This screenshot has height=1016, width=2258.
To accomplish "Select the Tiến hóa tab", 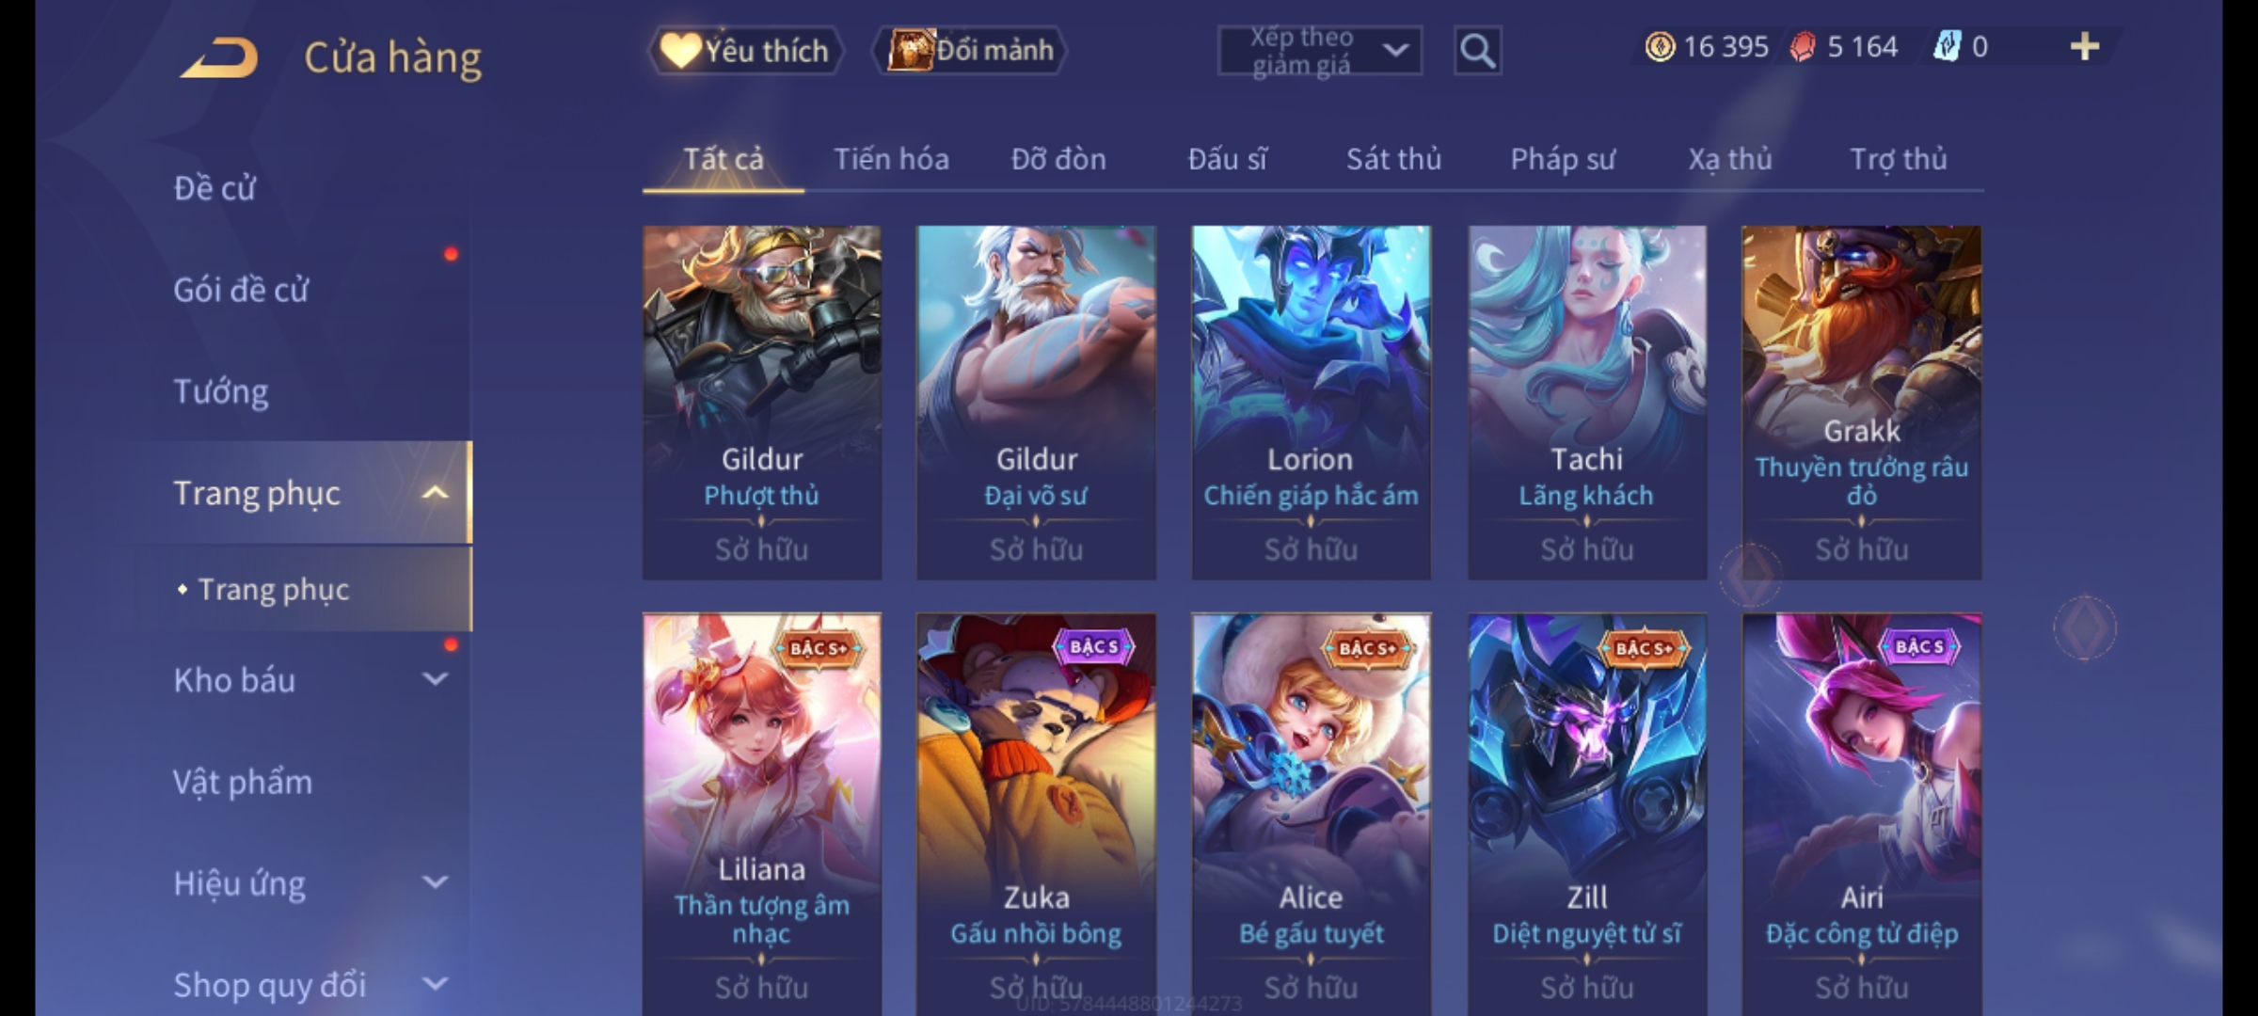I will tap(891, 159).
